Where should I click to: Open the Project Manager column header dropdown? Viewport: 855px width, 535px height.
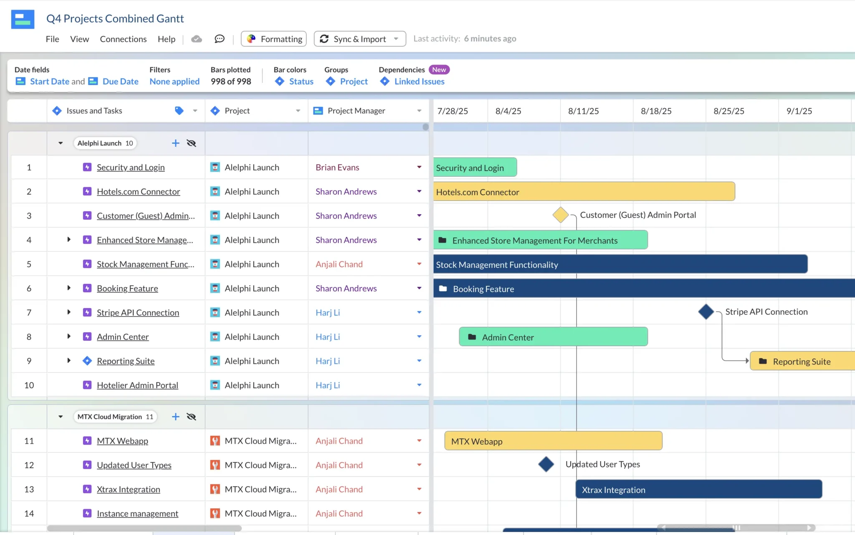click(x=419, y=111)
